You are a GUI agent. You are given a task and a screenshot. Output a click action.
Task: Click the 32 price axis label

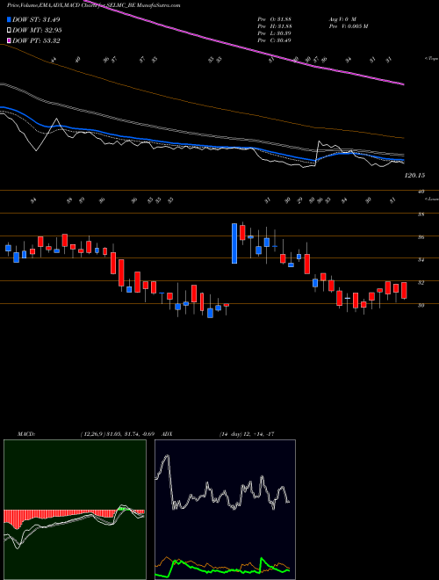421,283
